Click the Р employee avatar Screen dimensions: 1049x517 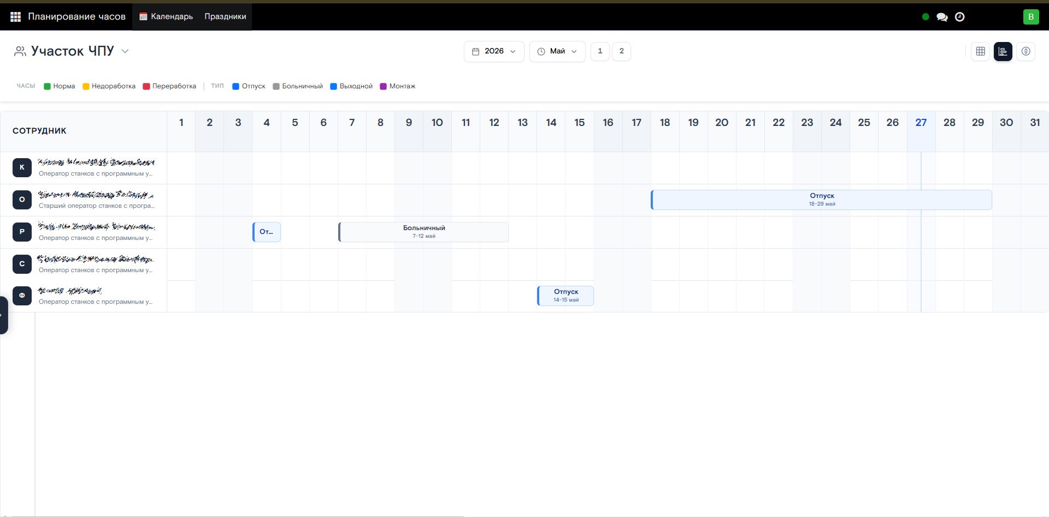click(x=22, y=232)
